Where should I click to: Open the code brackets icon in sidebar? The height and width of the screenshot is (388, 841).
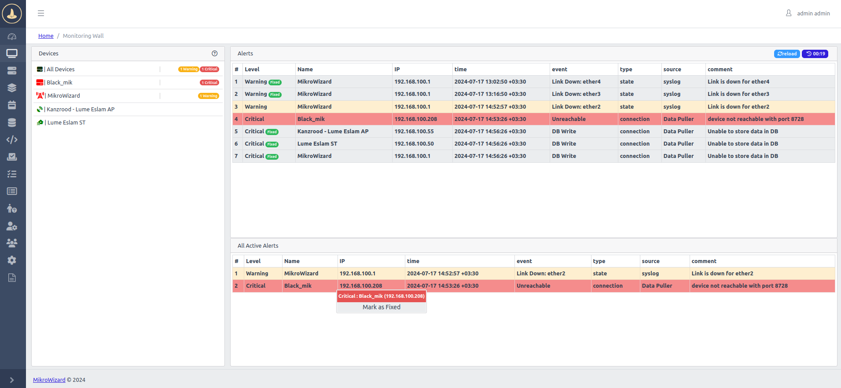[12, 140]
